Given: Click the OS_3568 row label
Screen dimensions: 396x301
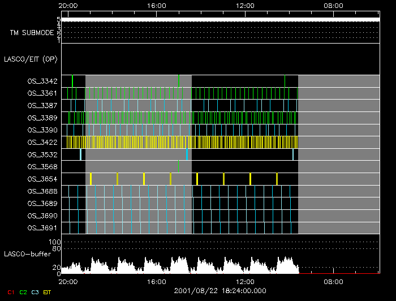Looking at the screenshot, I should click(42, 166).
